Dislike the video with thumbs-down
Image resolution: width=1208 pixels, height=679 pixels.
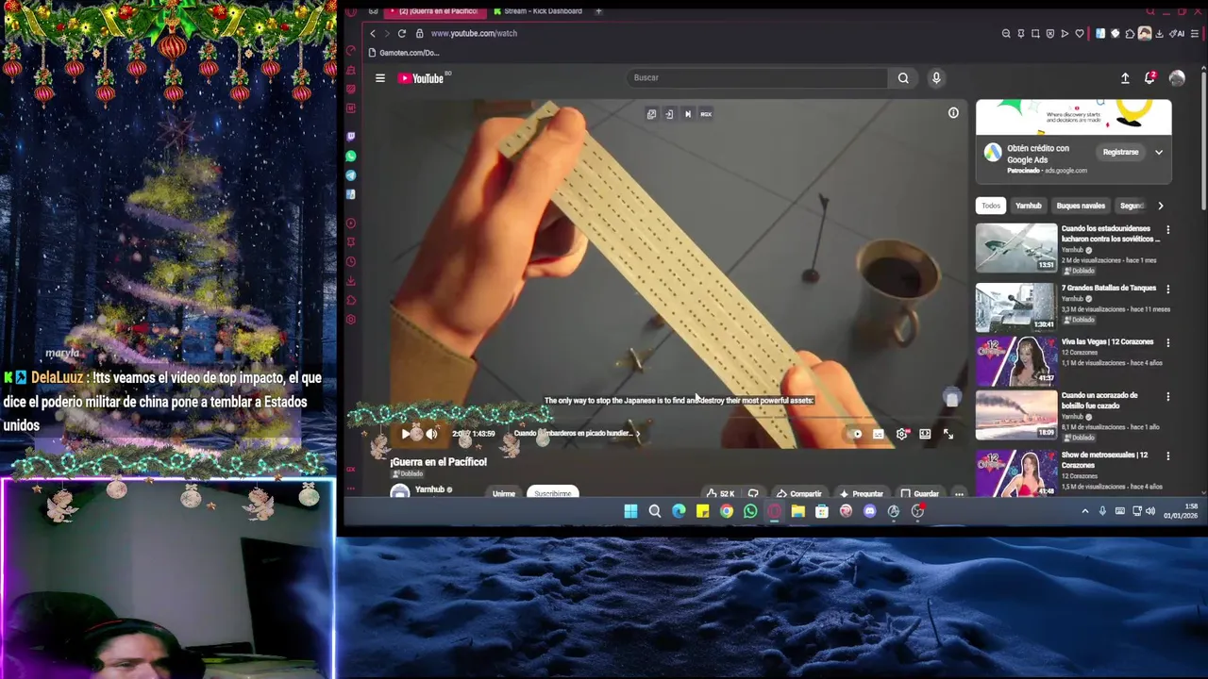[x=753, y=493]
